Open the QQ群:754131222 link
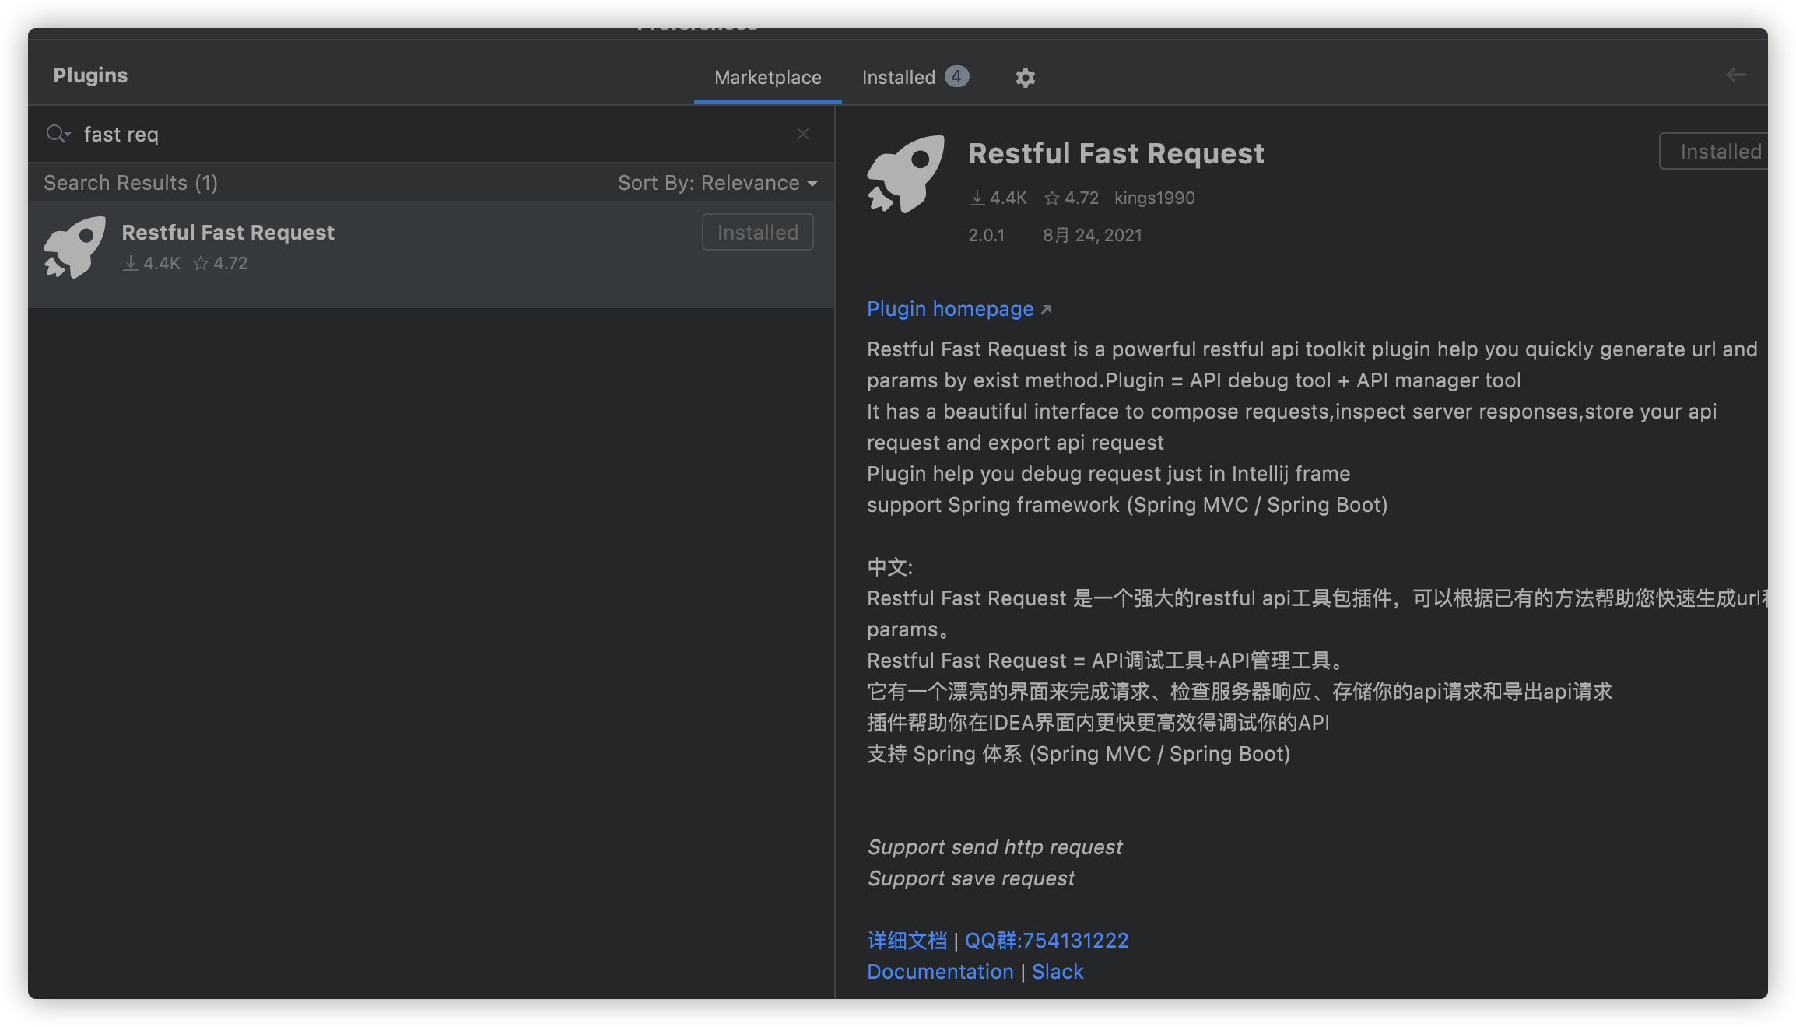 (x=1046, y=940)
